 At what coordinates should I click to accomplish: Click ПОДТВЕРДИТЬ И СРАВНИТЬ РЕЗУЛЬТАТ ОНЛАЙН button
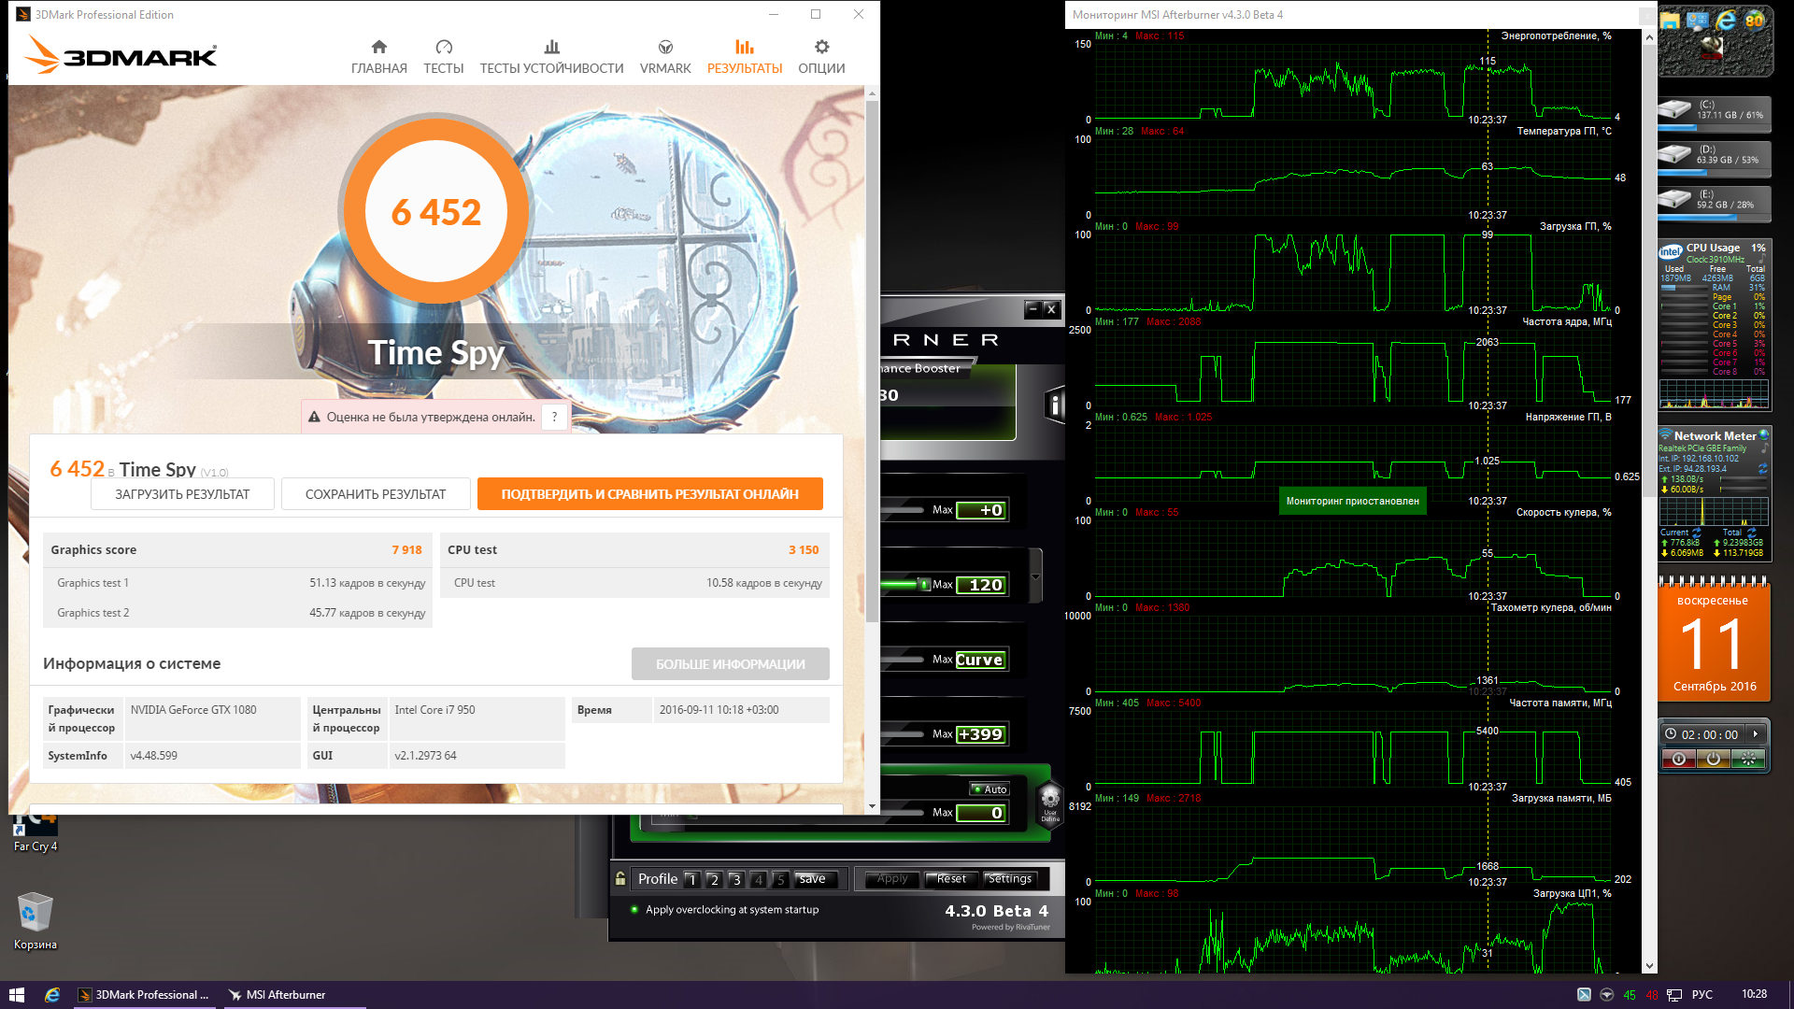pos(649,494)
